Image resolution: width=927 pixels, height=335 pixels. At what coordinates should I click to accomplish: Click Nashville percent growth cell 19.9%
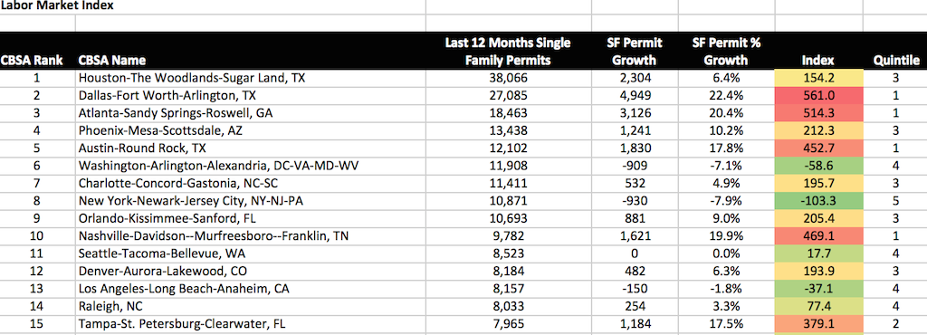click(x=726, y=235)
